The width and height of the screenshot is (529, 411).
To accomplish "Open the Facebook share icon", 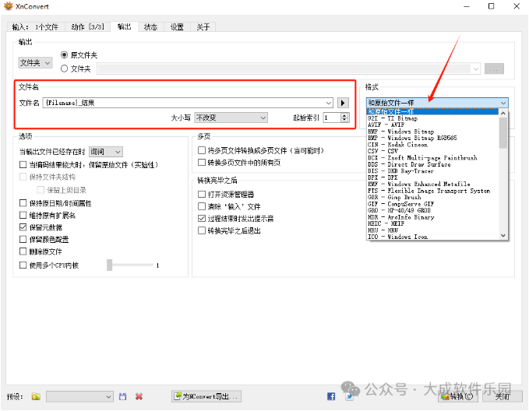I will (x=331, y=397).
